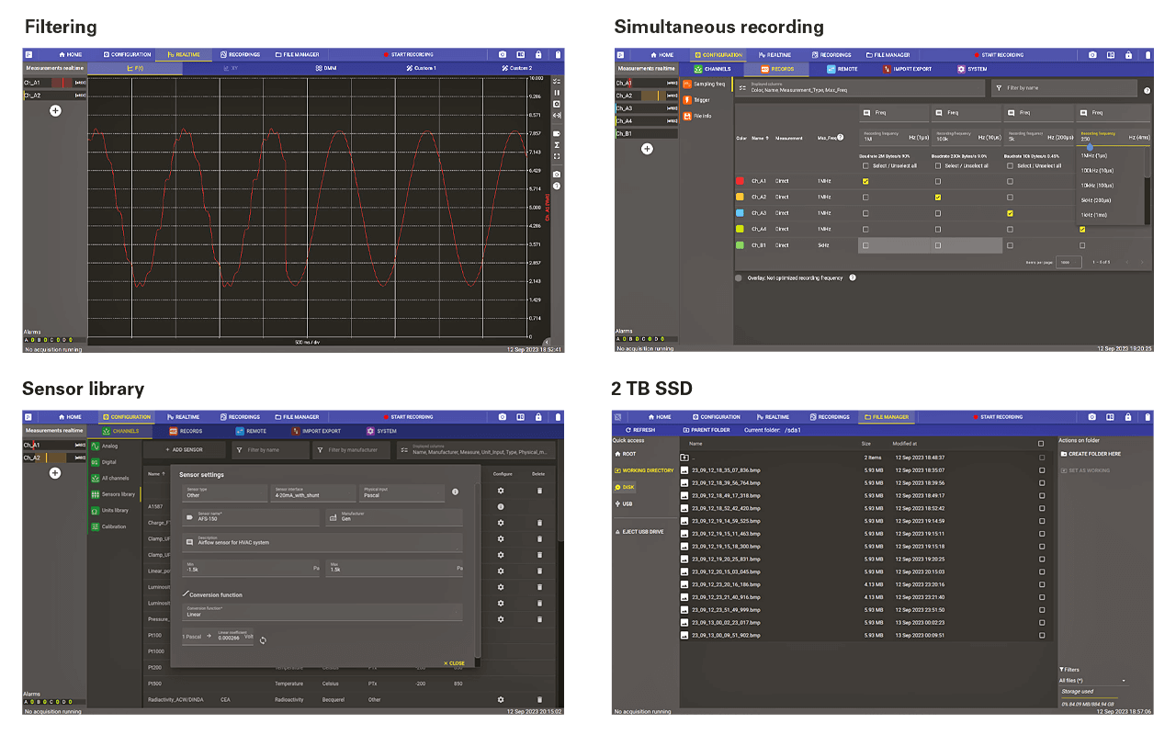
Task: Open Analog channels in Sensor library window
Action: point(104,447)
